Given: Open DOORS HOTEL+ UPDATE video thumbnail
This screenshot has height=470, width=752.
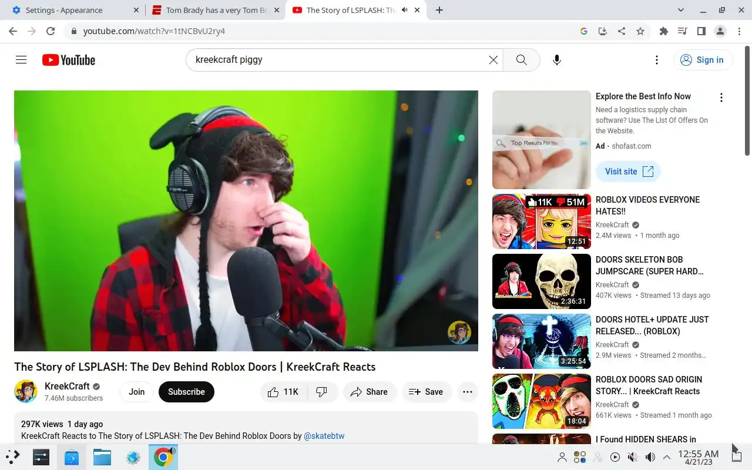Looking at the screenshot, I should (542, 341).
